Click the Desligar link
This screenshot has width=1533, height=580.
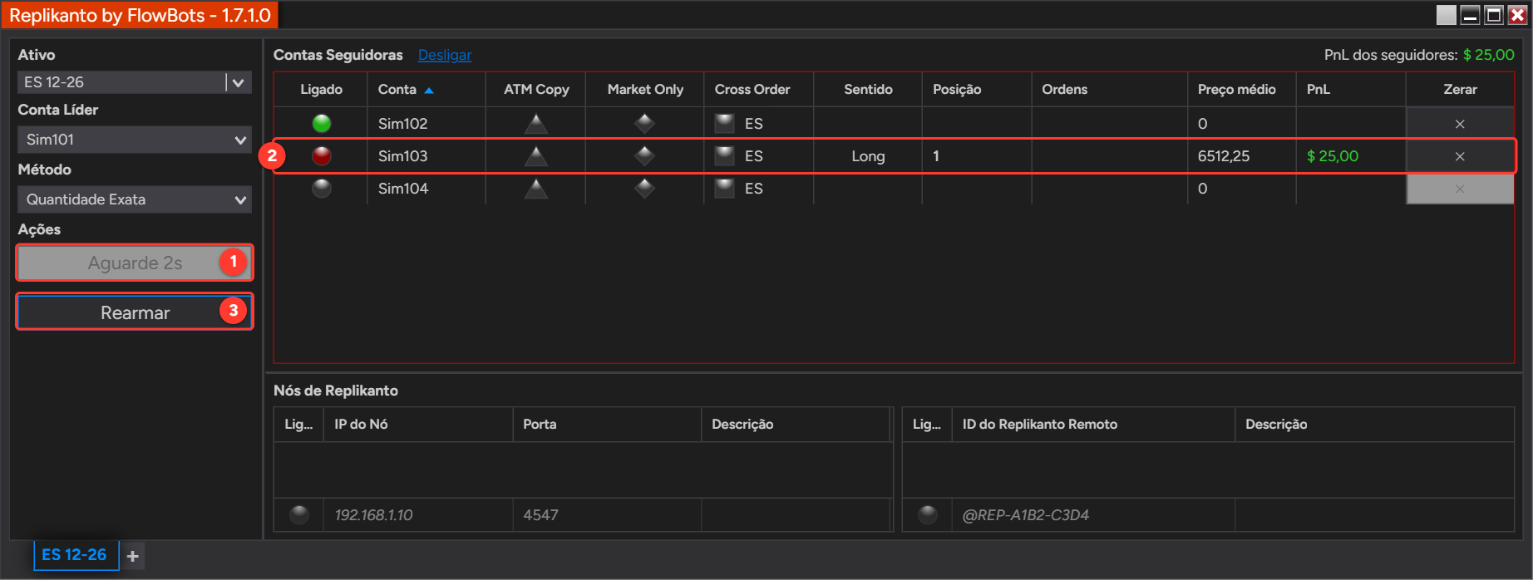tap(445, 55)
